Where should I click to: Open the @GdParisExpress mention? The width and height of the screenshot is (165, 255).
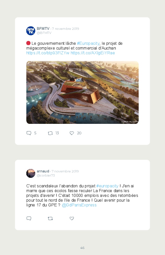point(79,205)
